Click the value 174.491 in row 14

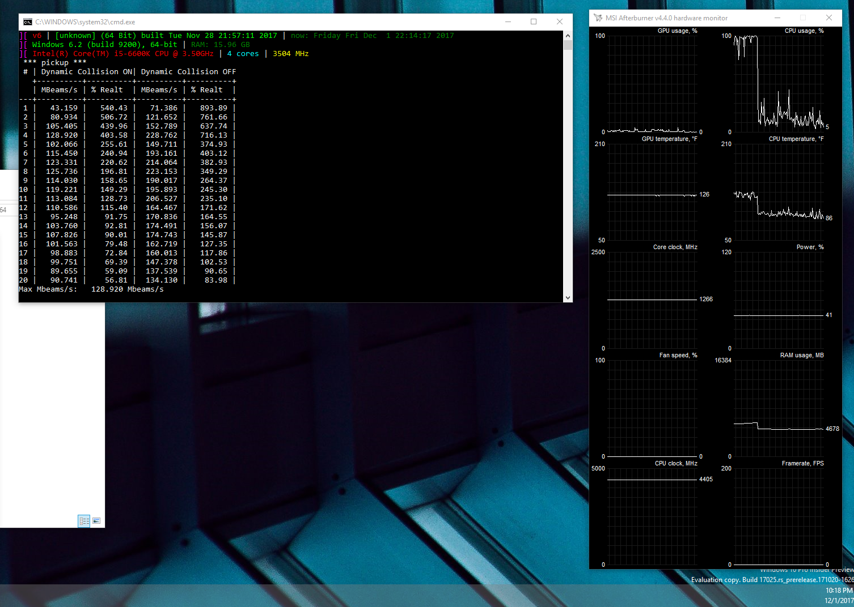point(162,226)
